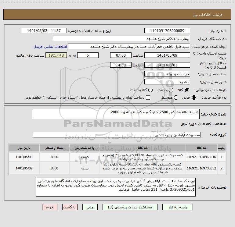Click the unit cell کیسه
The width and height of the screenshot is (235, 227).
(x=85, y=157)
